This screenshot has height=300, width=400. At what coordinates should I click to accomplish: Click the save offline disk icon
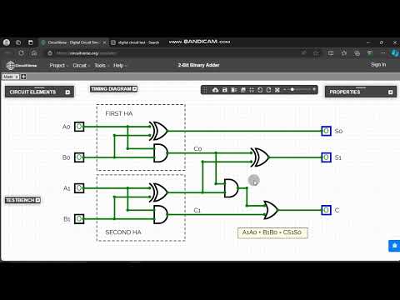[x=225, y=90]
